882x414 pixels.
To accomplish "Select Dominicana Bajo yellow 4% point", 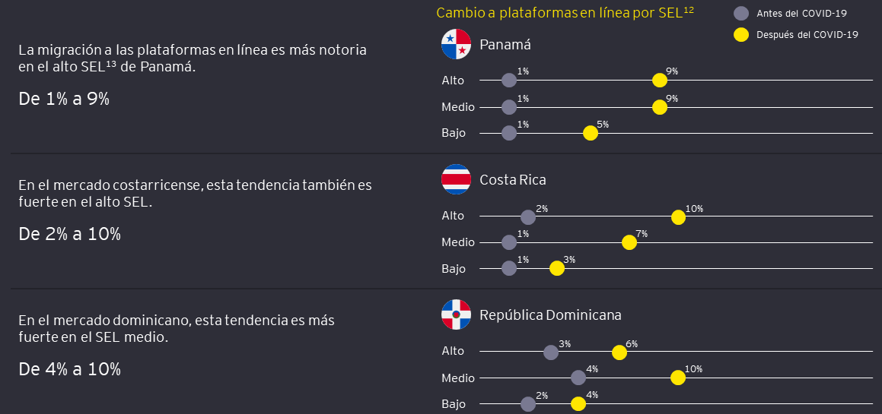I will (x=578, y=403).
